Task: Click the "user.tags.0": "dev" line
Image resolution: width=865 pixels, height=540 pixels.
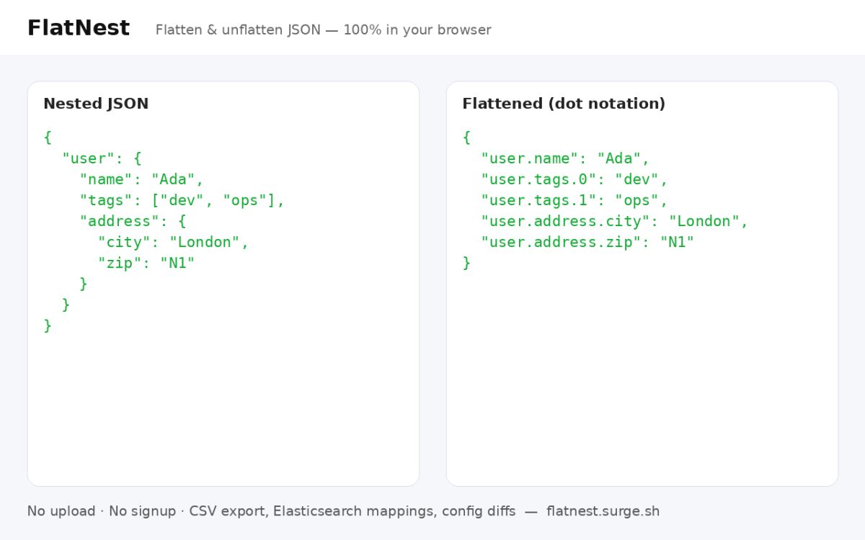Action: pos(575,179)
